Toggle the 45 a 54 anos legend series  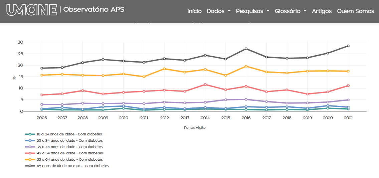pos(64,153)
